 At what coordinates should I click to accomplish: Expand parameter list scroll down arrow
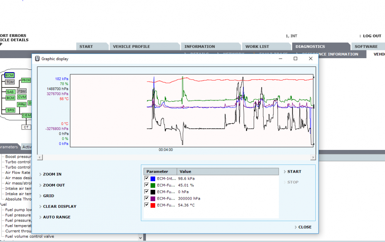[140, 238]
